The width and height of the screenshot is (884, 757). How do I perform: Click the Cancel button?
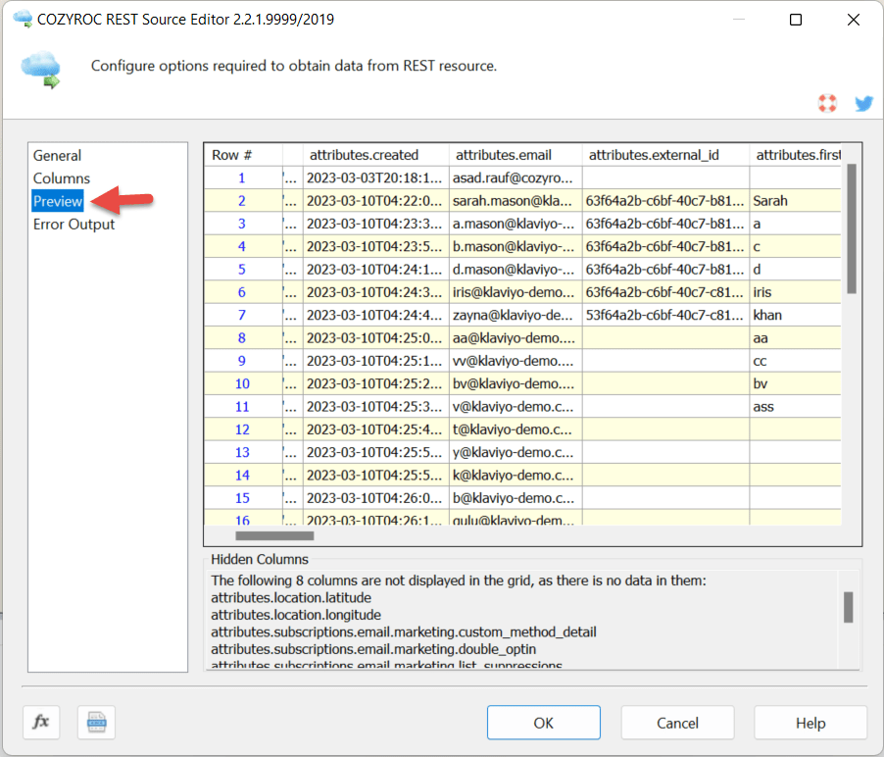677,723
